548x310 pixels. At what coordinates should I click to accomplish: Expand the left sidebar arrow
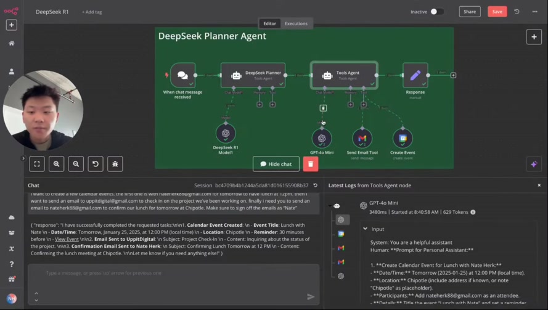click(x=23, y=158)
